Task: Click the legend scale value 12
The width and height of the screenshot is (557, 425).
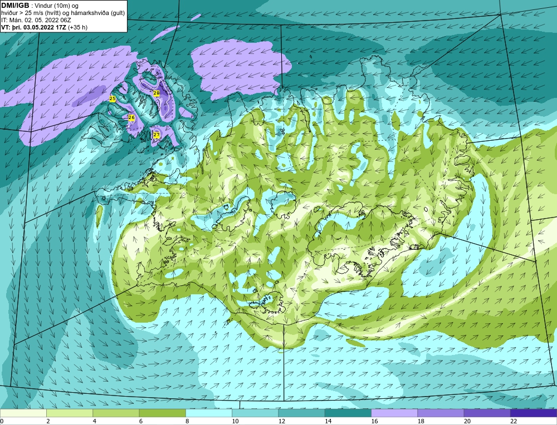Action: [x=281, y=422]
